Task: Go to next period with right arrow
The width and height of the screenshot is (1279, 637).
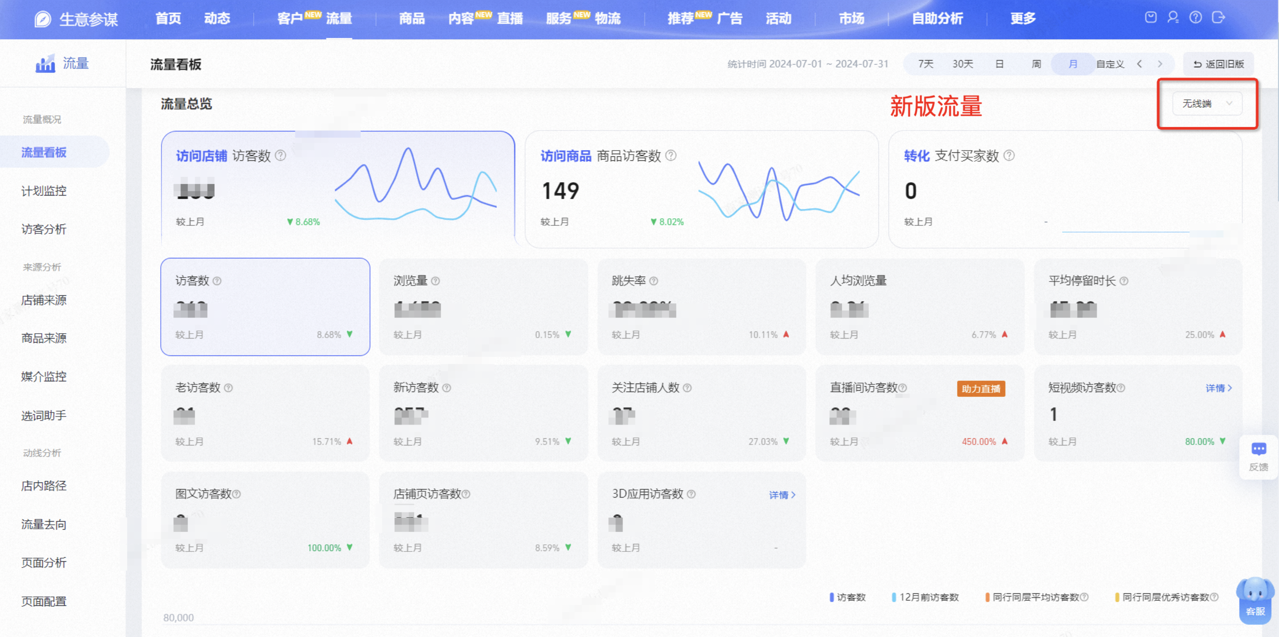Action: pyautogui.click(x=1160, y=64)
